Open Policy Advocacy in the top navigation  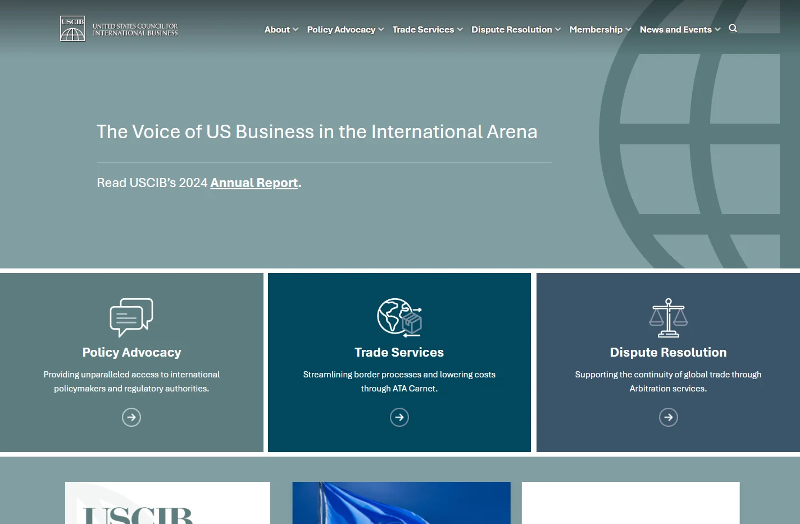coord(341,30)
